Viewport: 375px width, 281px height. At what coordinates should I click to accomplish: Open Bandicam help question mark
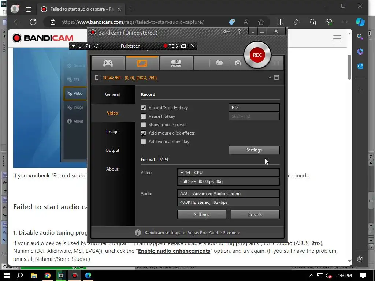[239, 31]
